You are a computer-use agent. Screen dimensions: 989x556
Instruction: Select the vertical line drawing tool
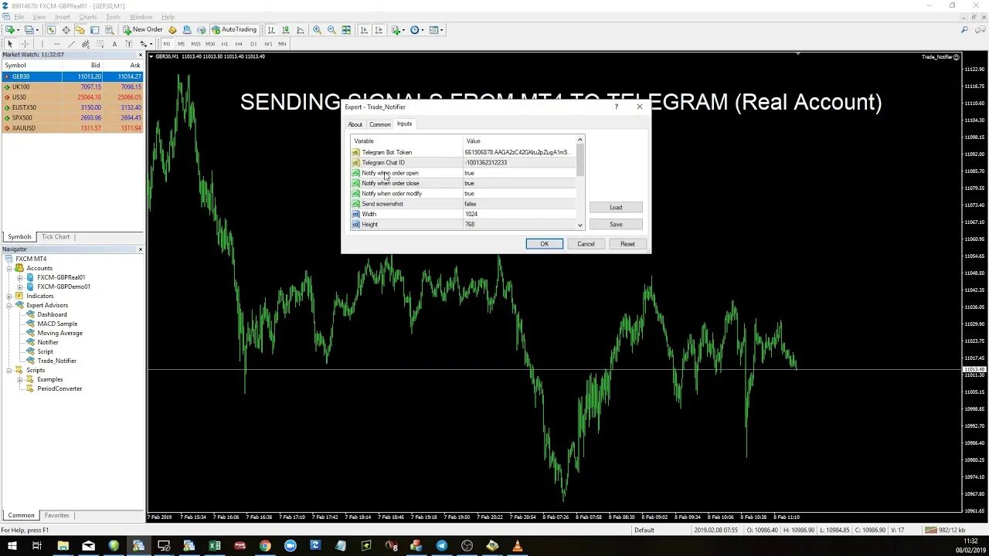(42, 43)
